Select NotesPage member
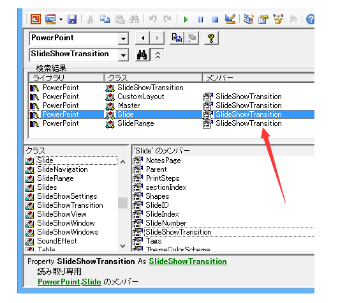 (223, 160)
